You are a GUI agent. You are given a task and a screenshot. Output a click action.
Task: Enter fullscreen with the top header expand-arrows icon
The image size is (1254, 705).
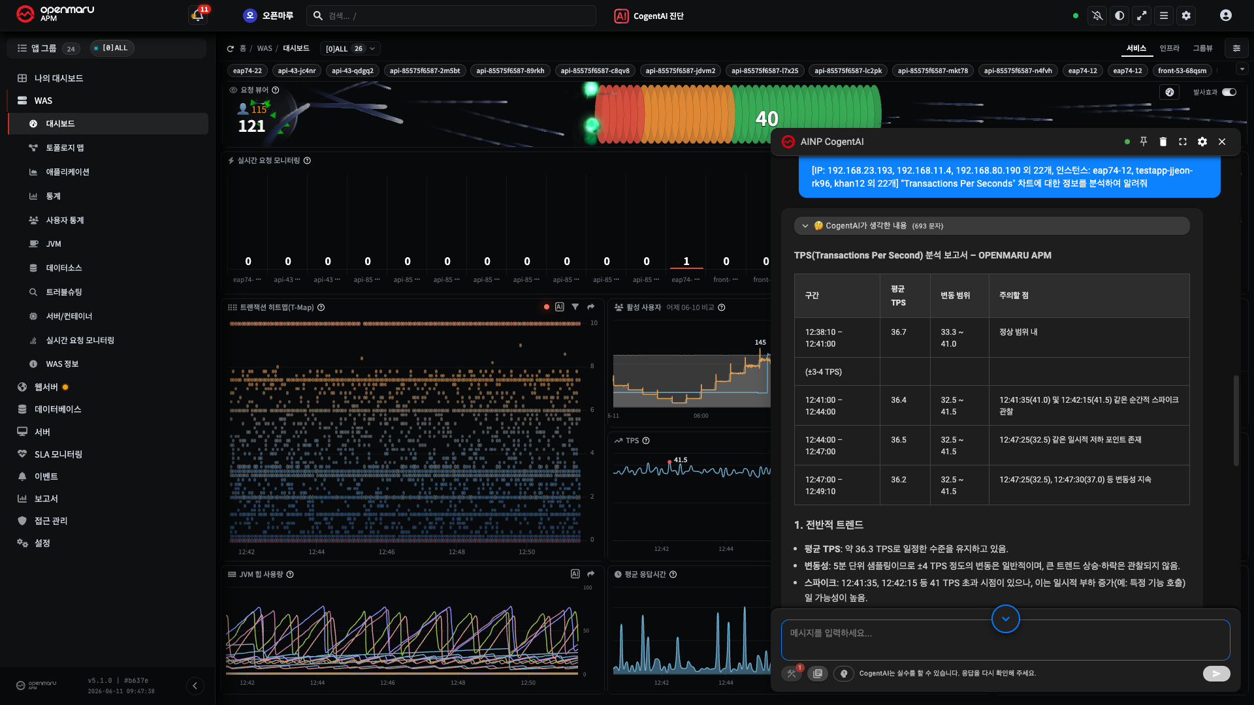click(1142, 16)
